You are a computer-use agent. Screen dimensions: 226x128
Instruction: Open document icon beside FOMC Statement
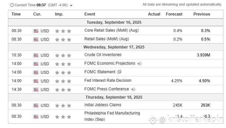[119, 72]
